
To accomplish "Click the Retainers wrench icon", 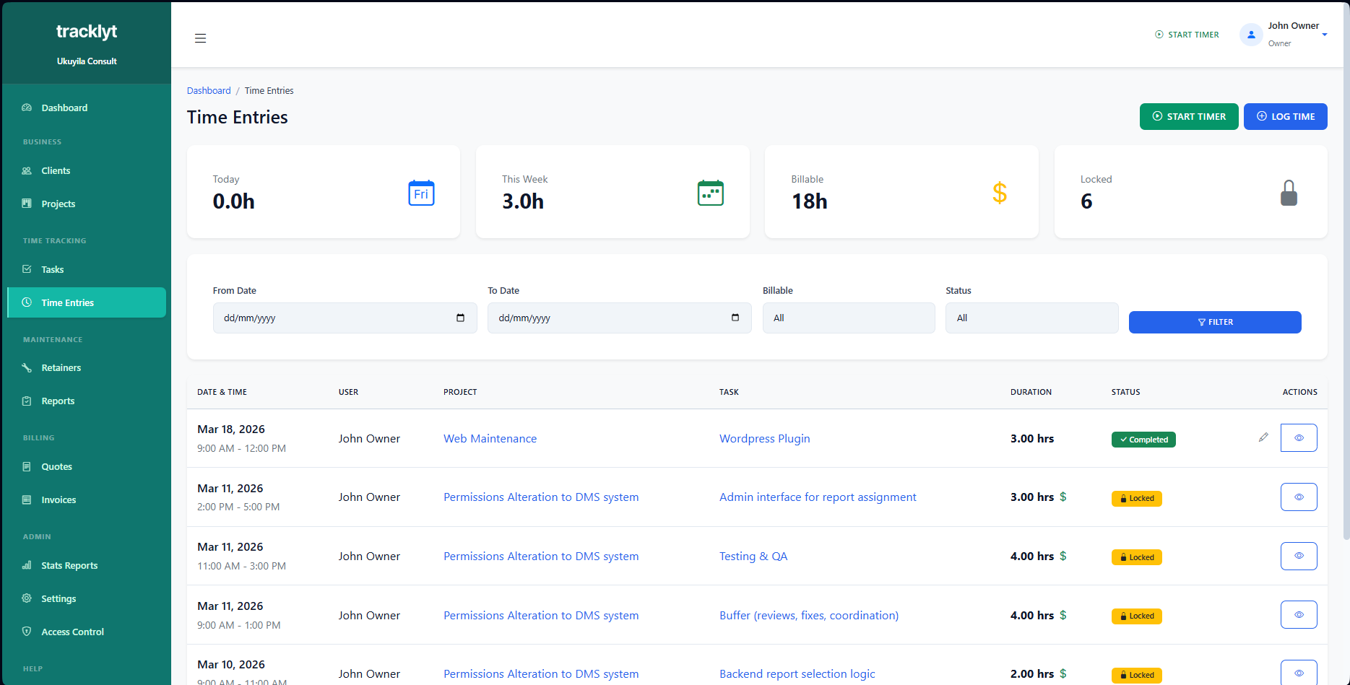I will [26, 367].
